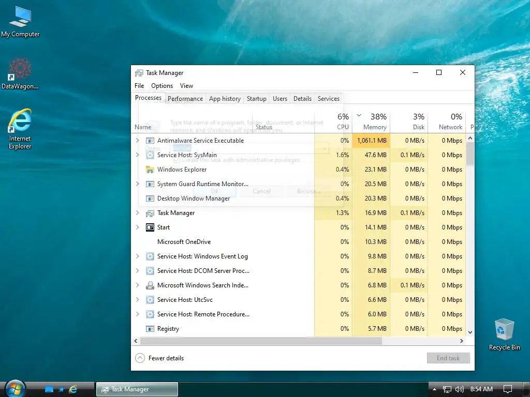Viewport: 530px width, 397px height.
Task: Sort by the CPU column header
Action: click(x=333, y=122)
